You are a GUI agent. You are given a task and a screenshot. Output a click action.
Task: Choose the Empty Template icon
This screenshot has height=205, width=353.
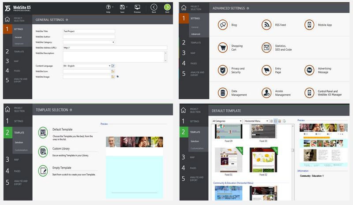click(43, 171)
